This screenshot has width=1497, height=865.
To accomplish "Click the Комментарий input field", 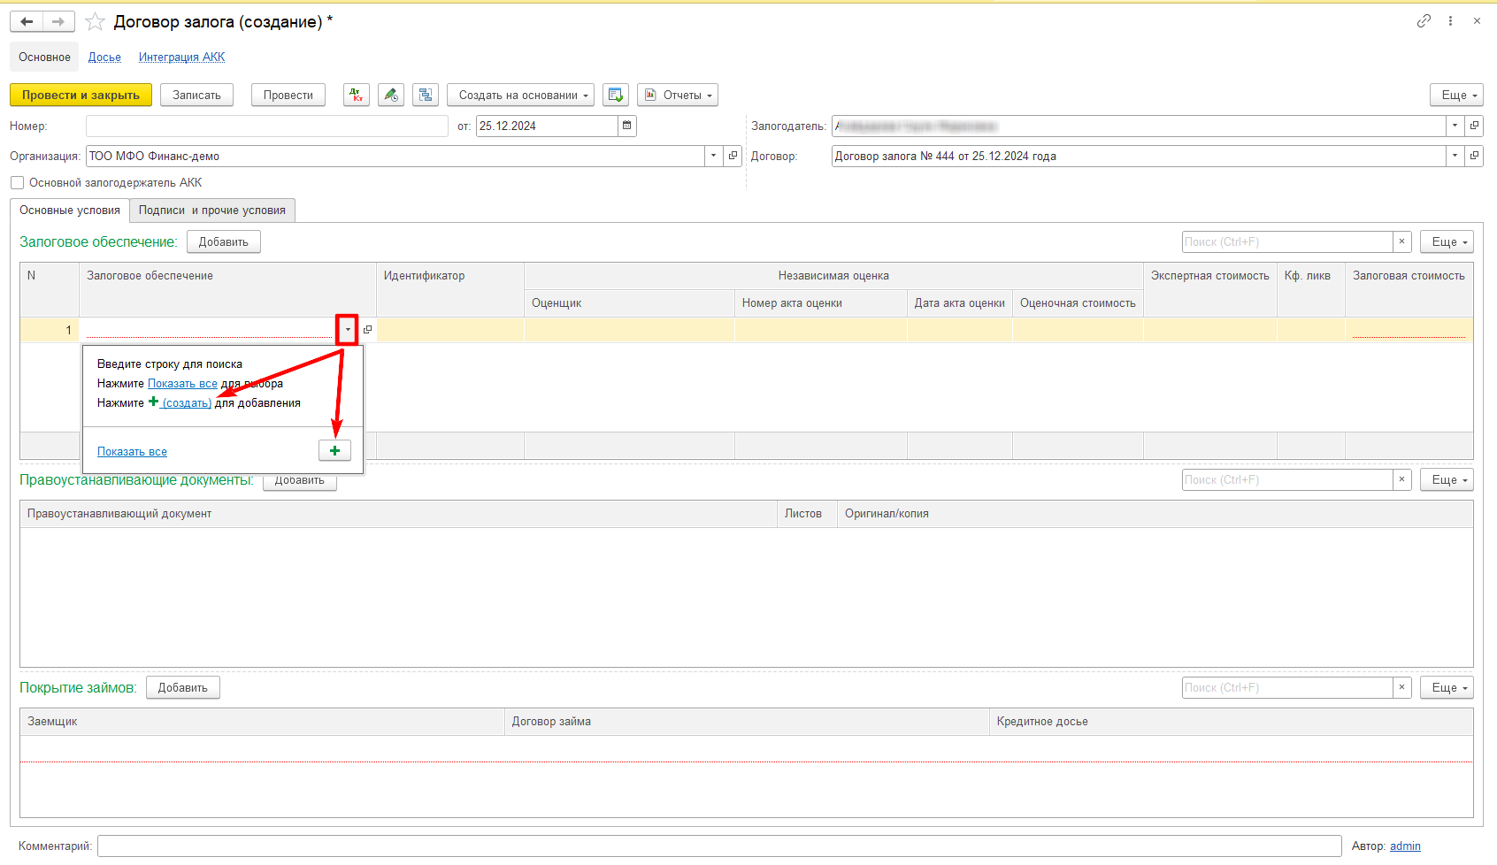I will (x=719, y=846).
